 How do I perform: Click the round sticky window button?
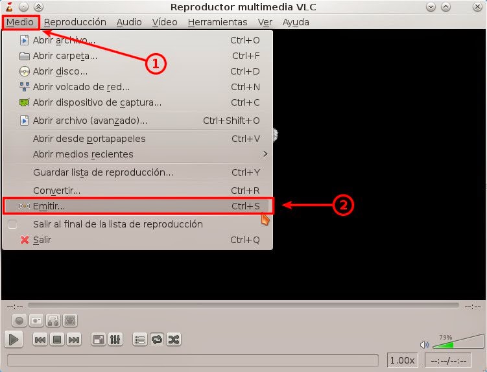[x=23, y=7]
